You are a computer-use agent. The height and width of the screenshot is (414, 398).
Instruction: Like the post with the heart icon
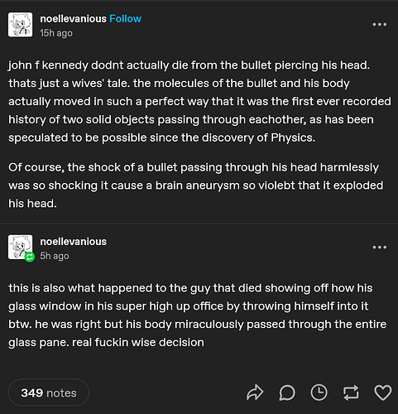[383, 392]
